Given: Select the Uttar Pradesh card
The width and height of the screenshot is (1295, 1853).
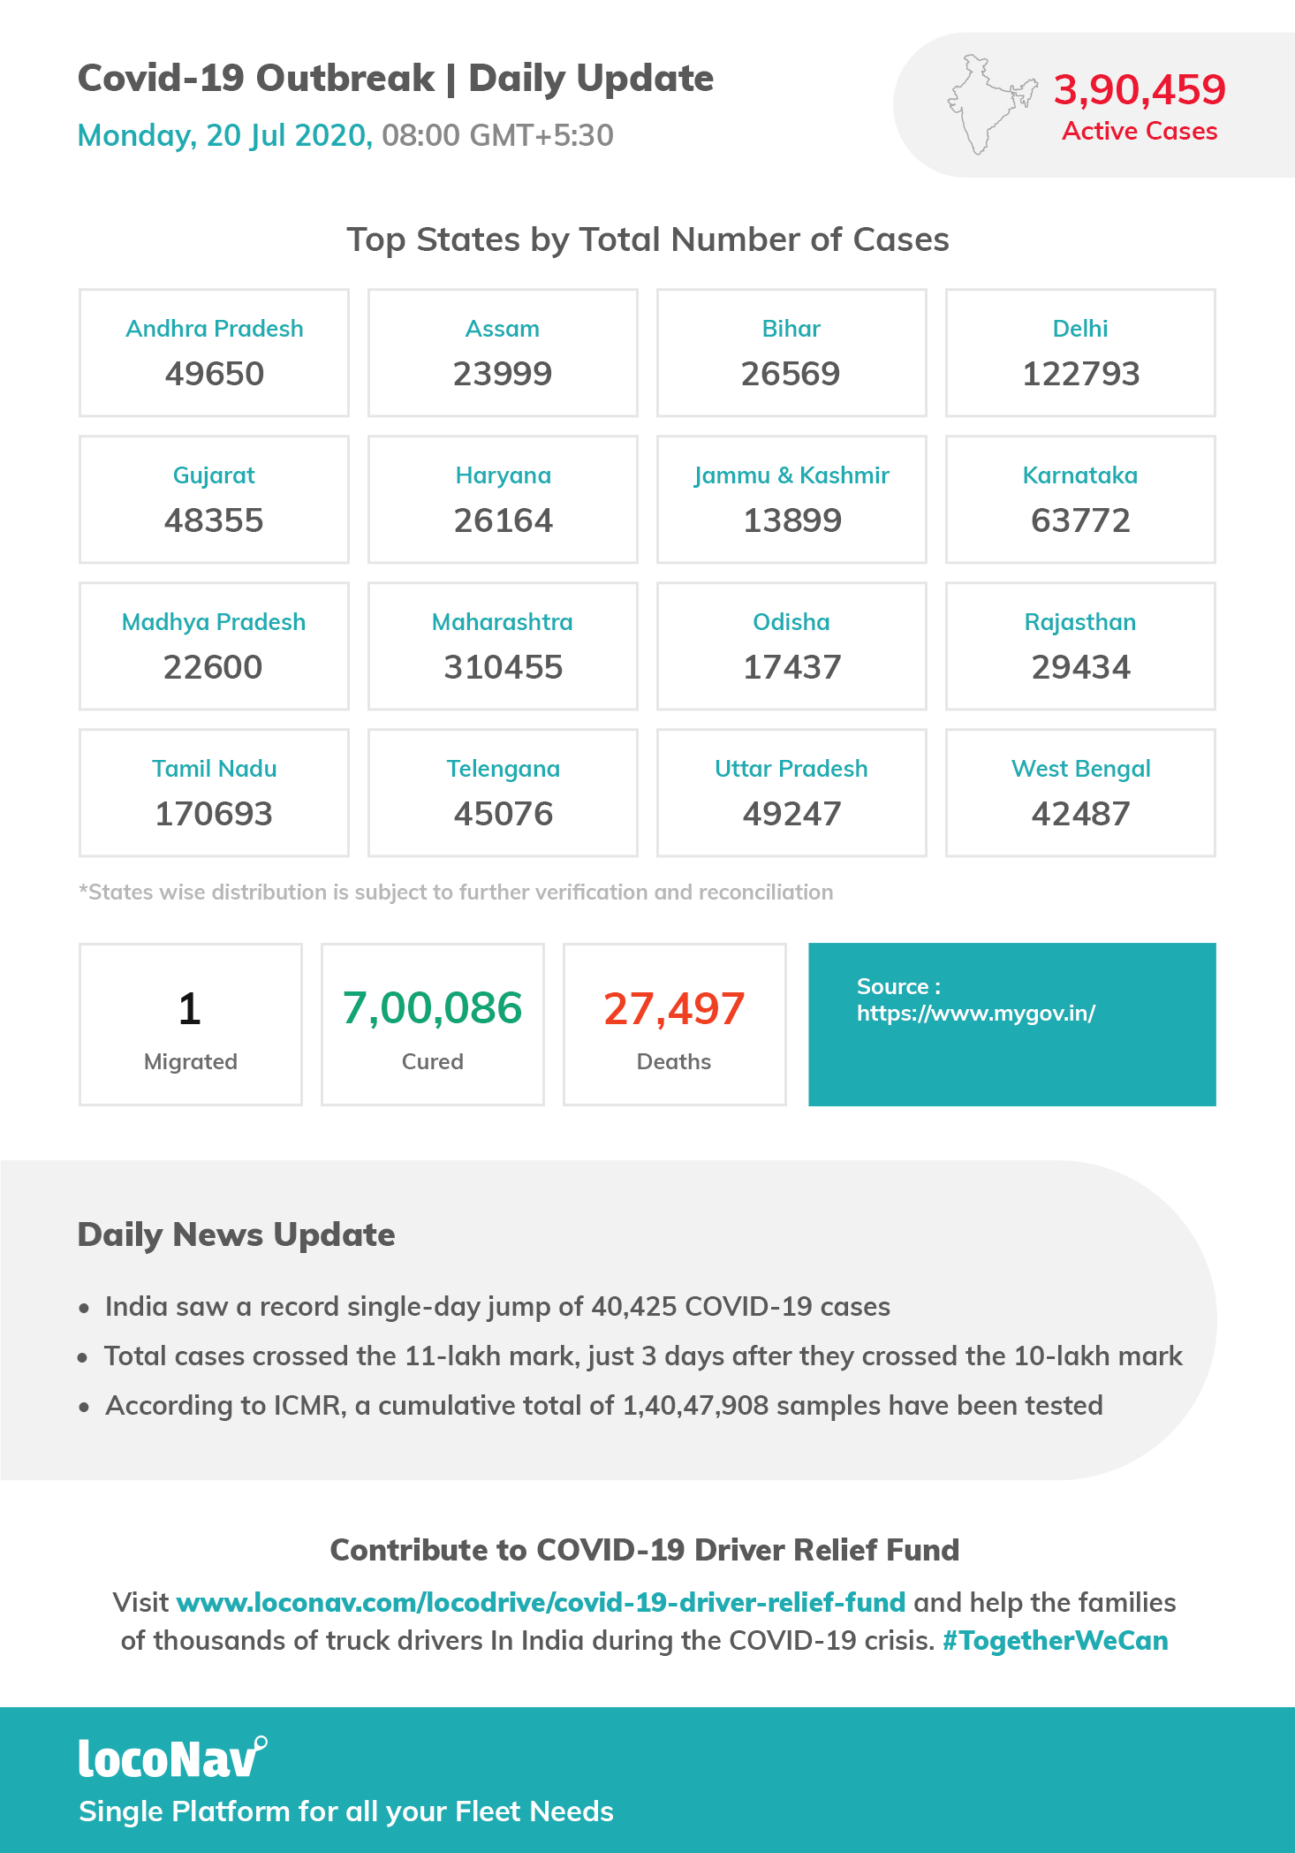Looking at the screenshot, I should tap(791, 792).
